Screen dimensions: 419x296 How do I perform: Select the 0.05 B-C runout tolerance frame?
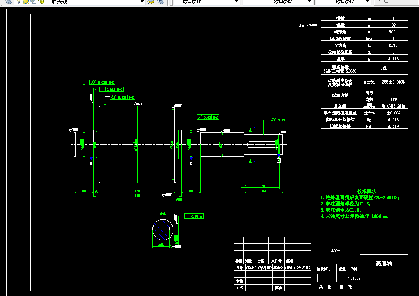coord(208,117)
